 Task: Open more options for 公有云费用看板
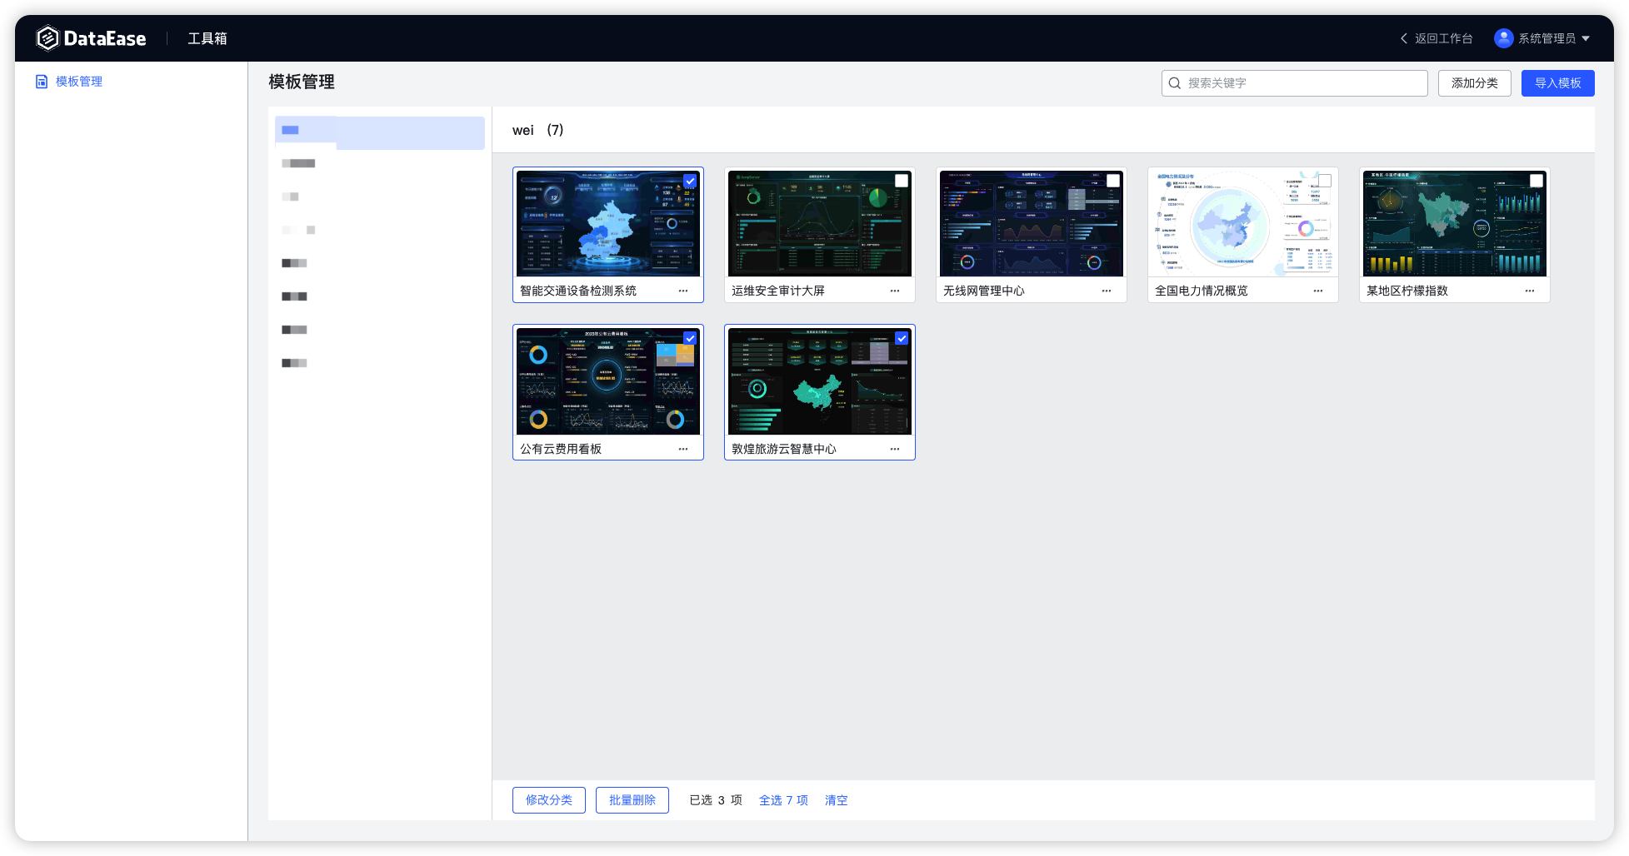point(683,449)
